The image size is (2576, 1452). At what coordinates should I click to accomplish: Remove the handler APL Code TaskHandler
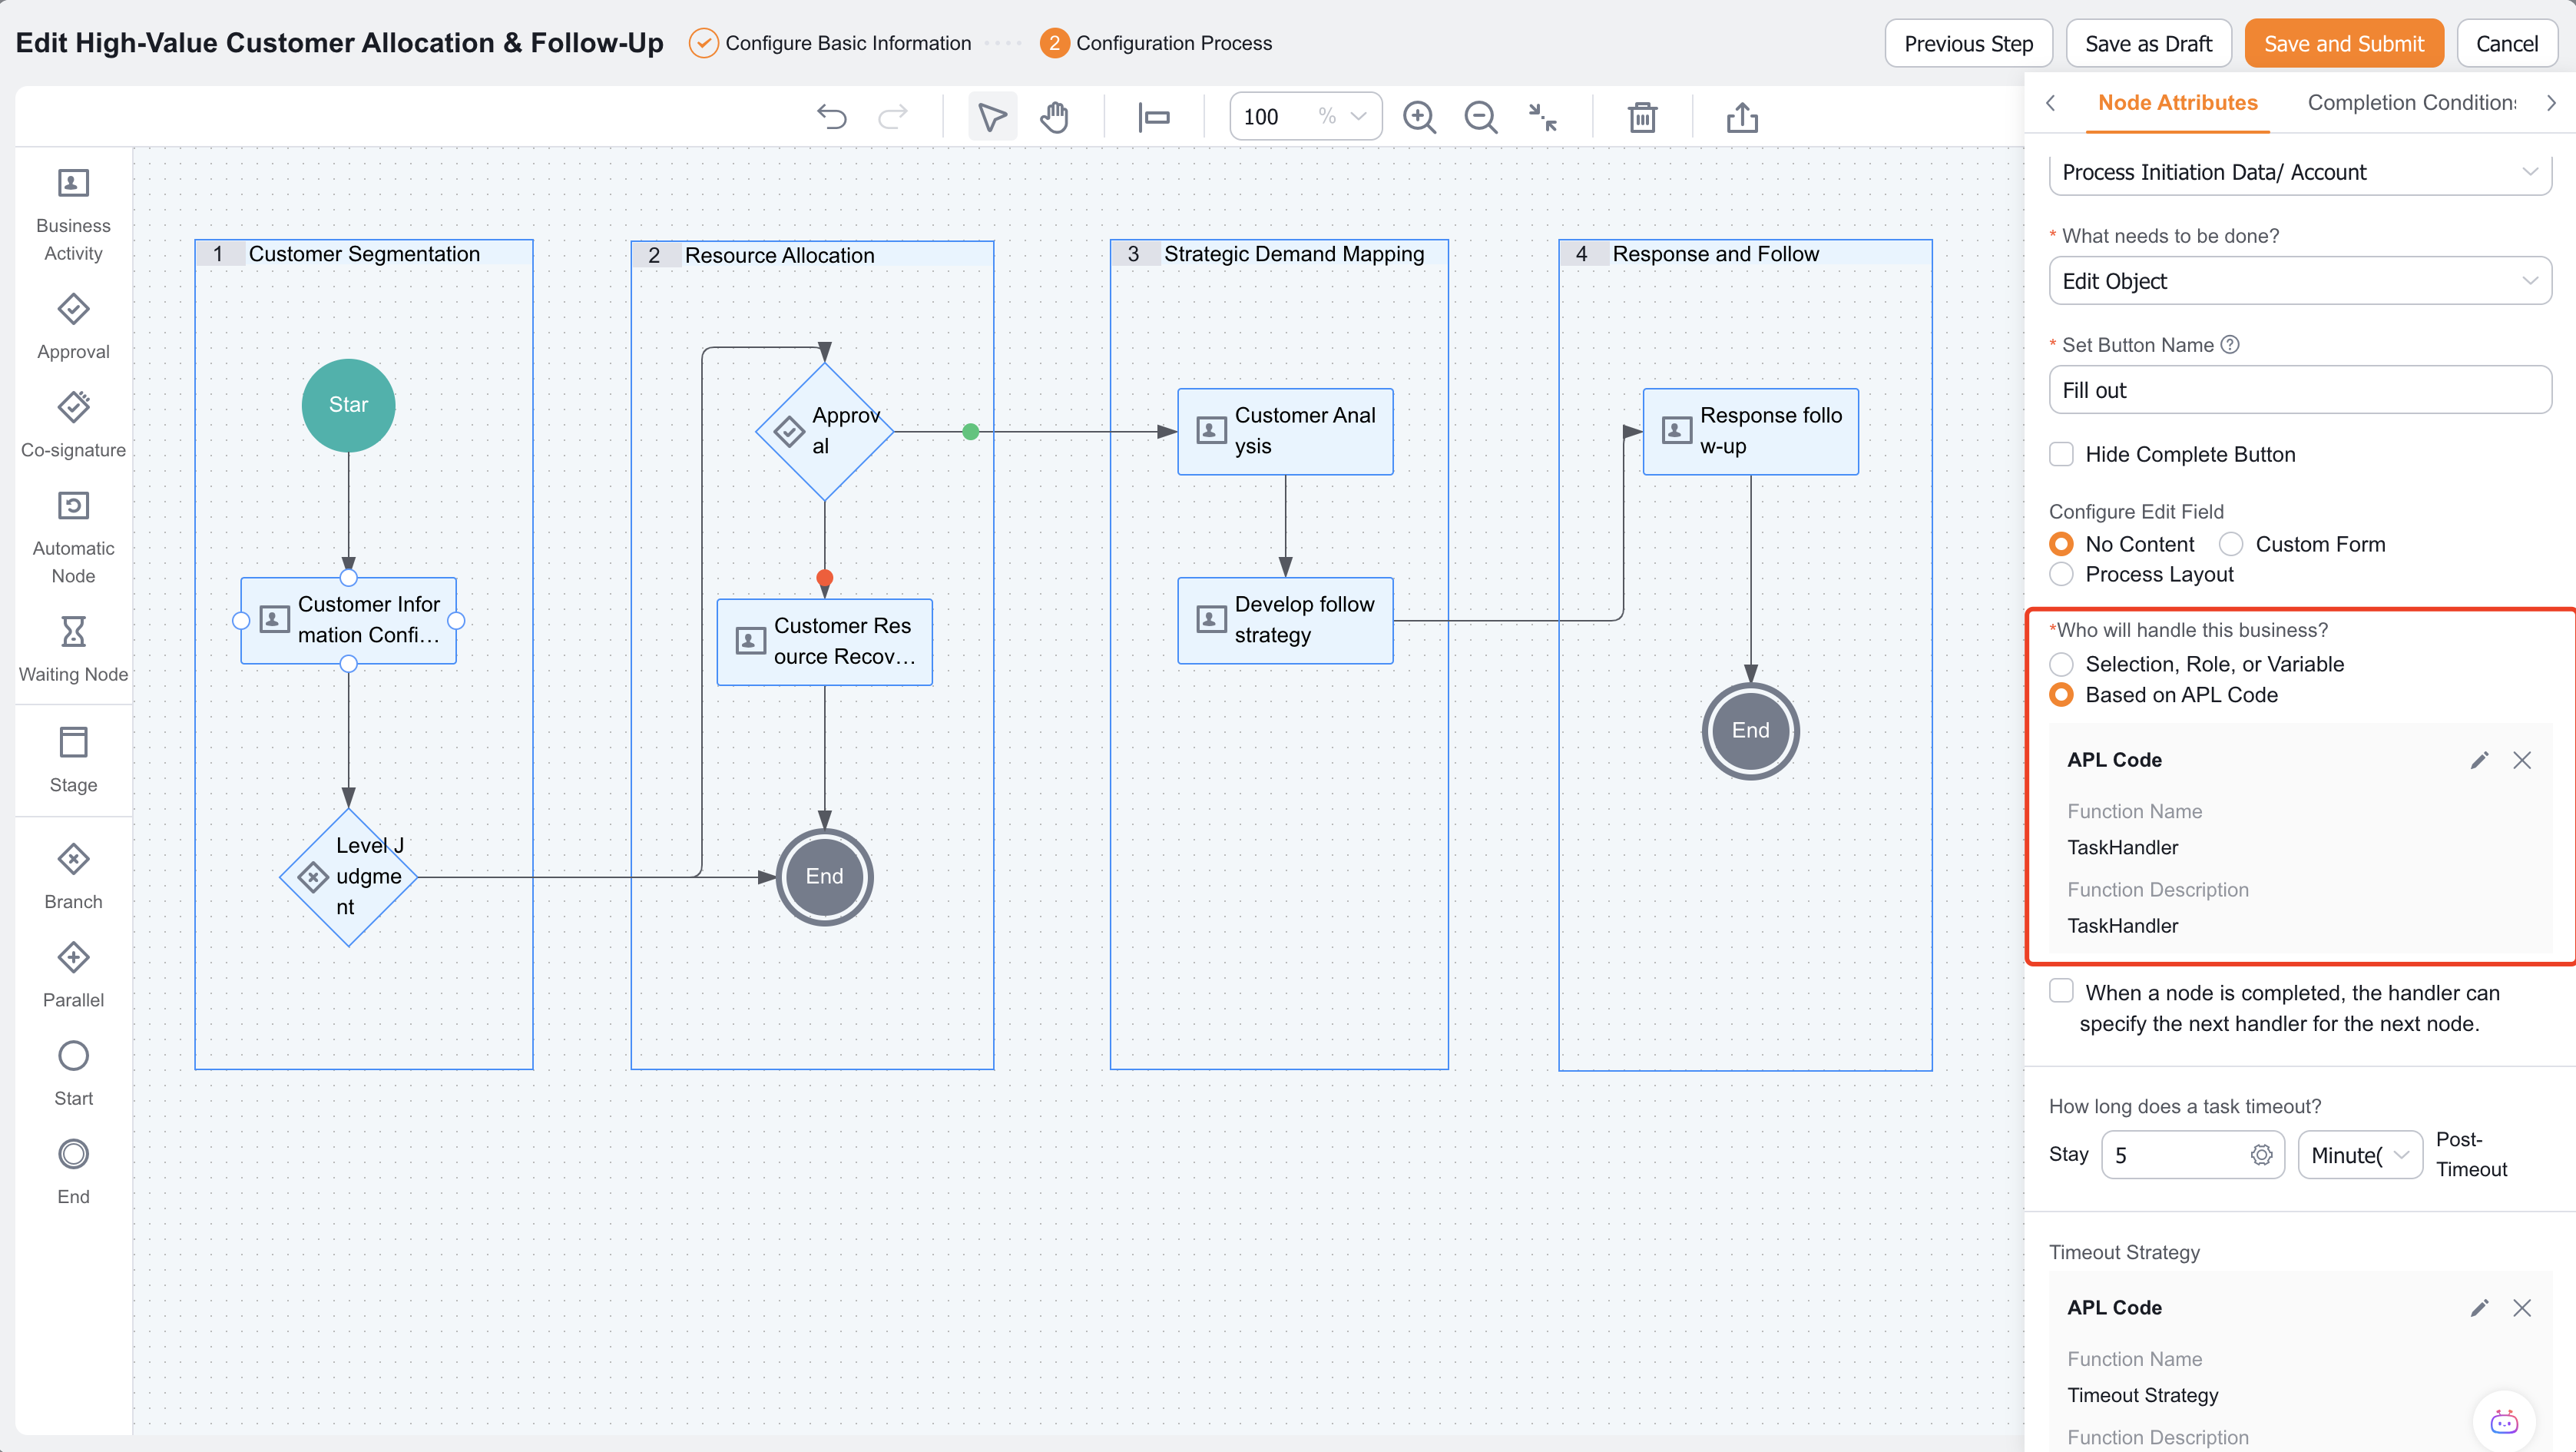coord(2522,760)
